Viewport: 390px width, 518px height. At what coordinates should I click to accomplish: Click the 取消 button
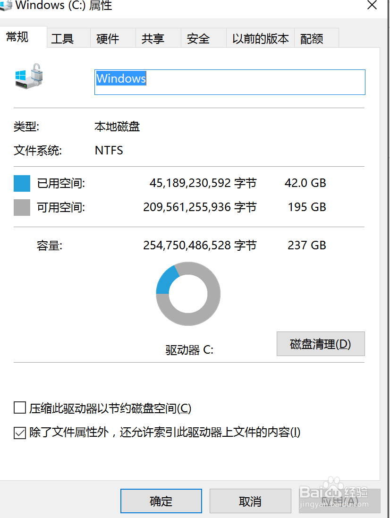pos(250,501)
